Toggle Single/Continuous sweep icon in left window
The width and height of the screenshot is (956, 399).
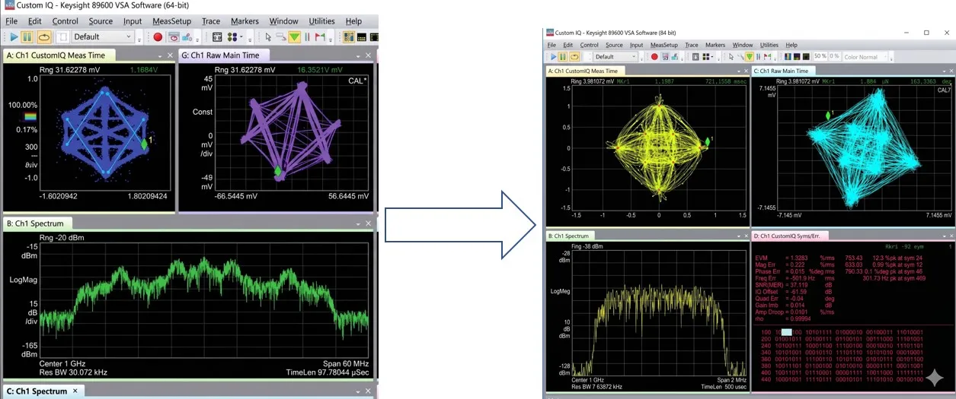point(44,36)
